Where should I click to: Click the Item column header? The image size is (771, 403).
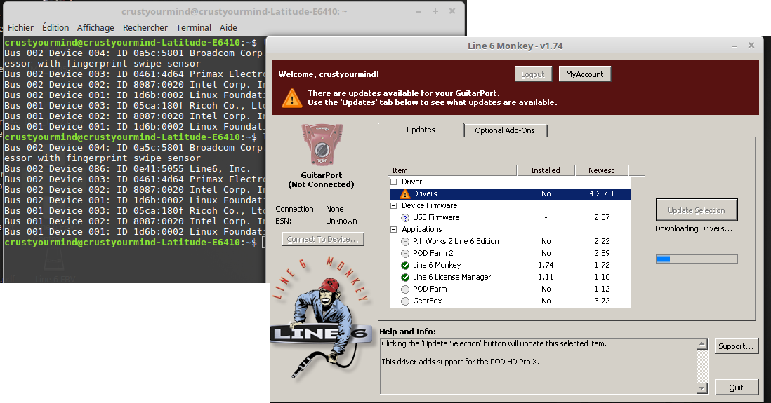[x=453, y=170]
